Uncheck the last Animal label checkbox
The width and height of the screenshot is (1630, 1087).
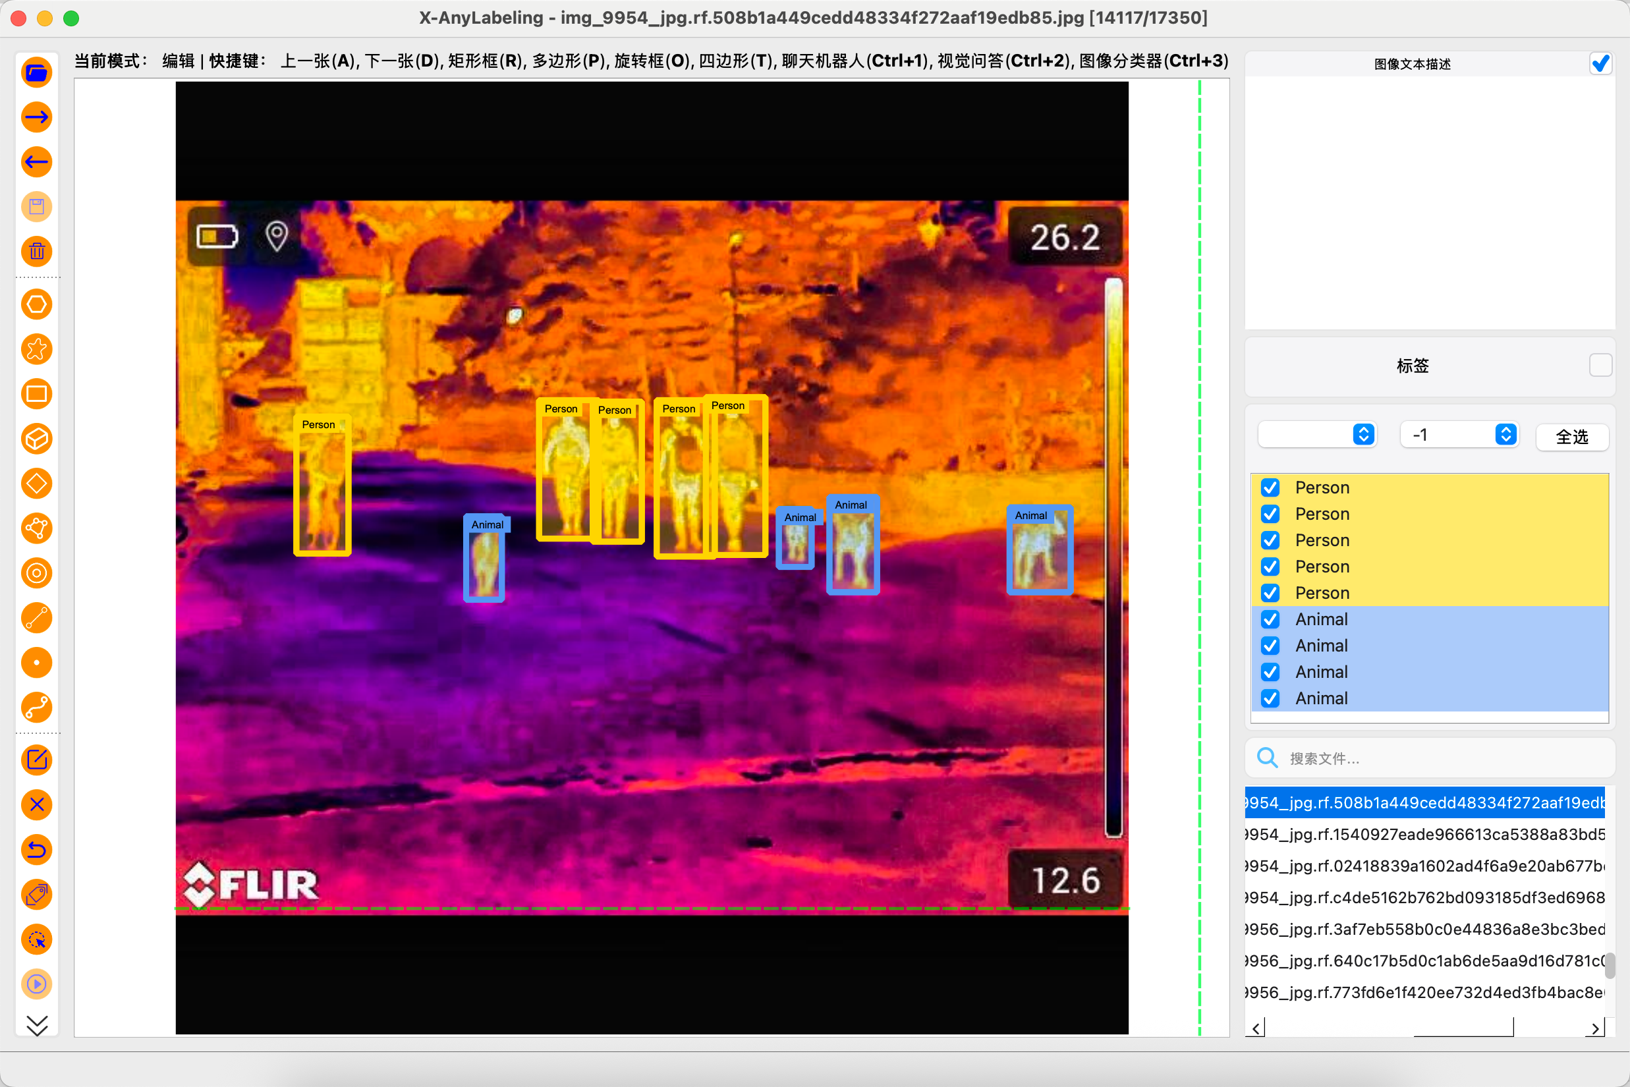point(1270,698)
